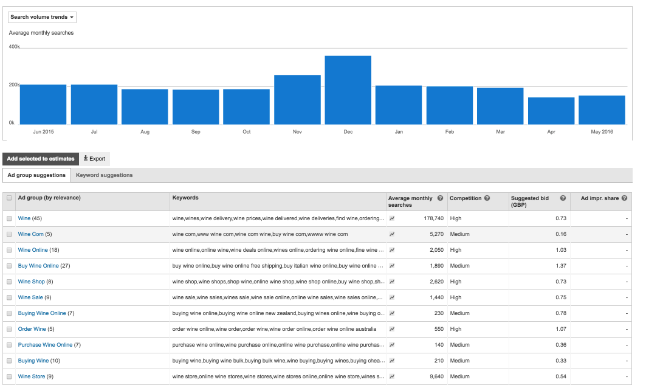Open the Purchase Wine Online ad group

coord(45,345)
